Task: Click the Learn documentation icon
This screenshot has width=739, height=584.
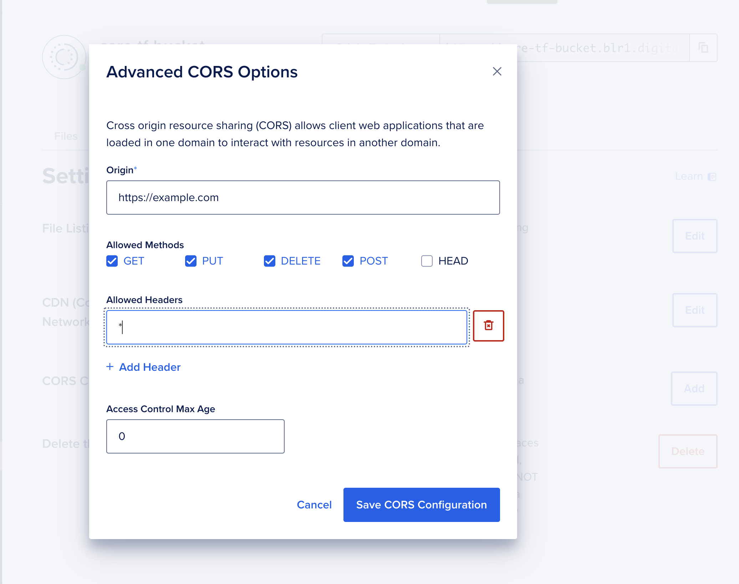Action: pos(712,177)
